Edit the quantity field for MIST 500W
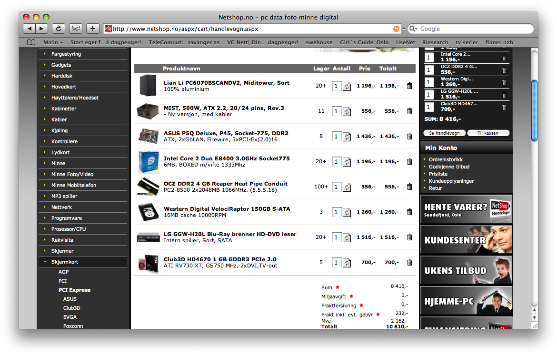 point(337,111)
